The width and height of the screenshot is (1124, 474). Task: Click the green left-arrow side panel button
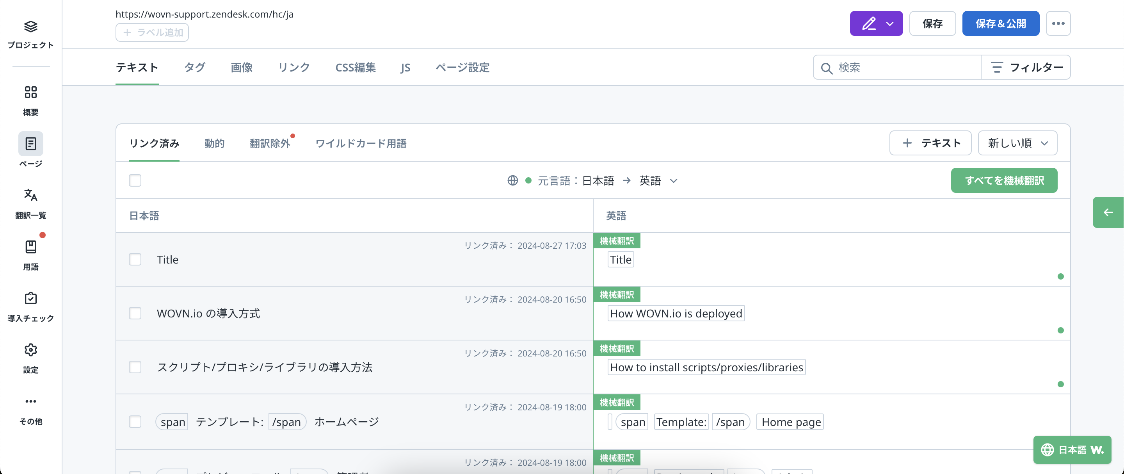[x=1108, y=212]
